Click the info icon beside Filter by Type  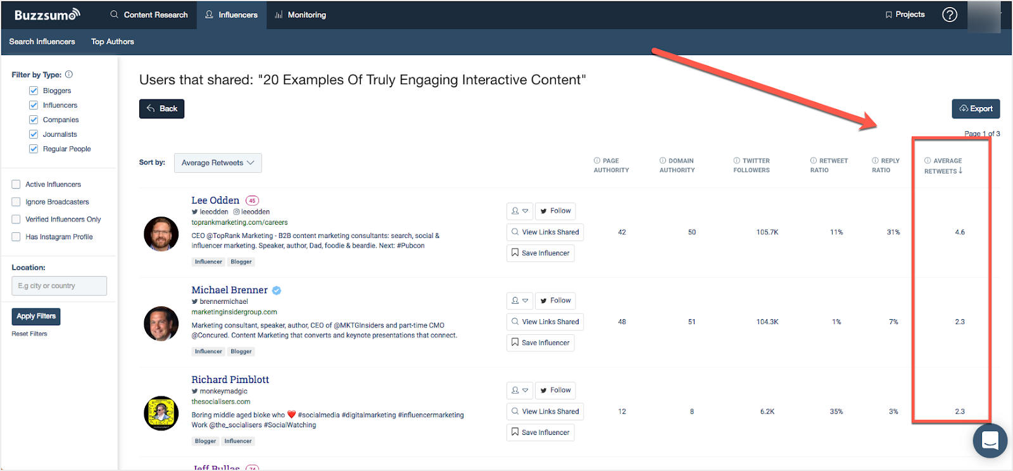click(x=69, y=74)
